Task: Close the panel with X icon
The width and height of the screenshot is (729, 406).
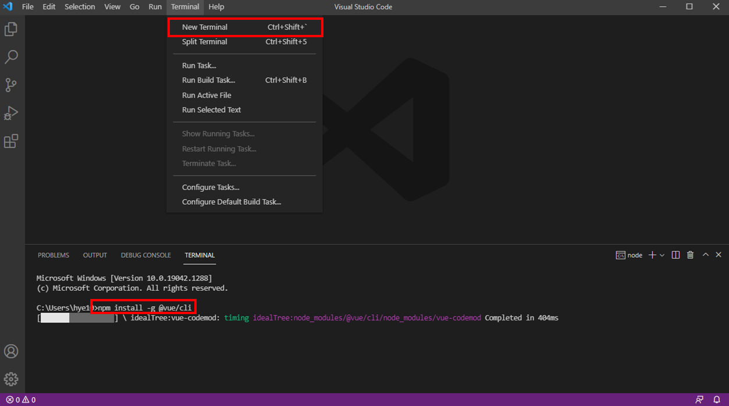Action: point(719,255)
